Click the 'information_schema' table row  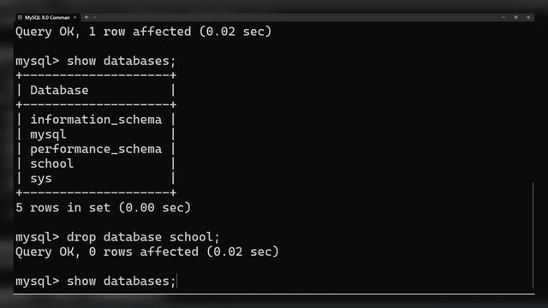pyautogui.click(x=96, y=120)
